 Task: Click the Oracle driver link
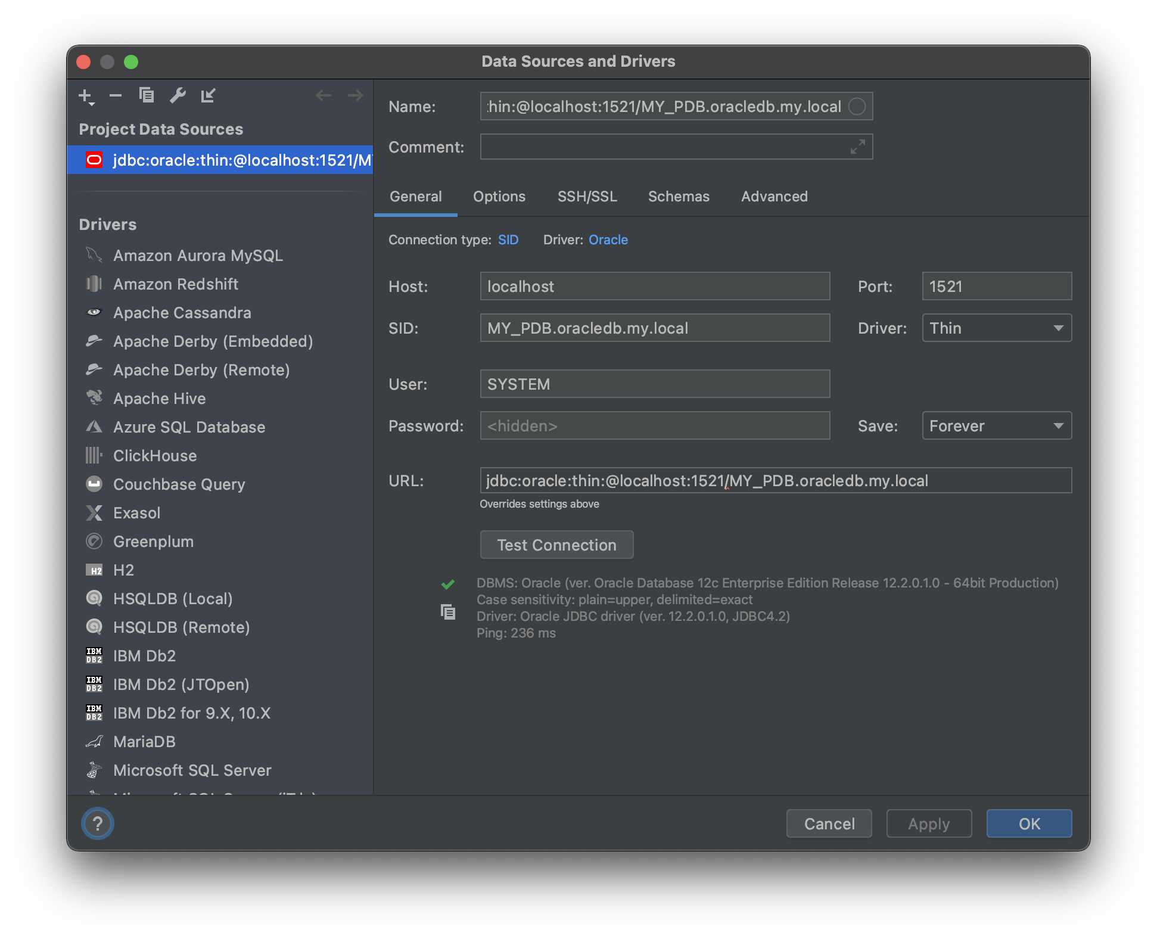pos(608,240)
